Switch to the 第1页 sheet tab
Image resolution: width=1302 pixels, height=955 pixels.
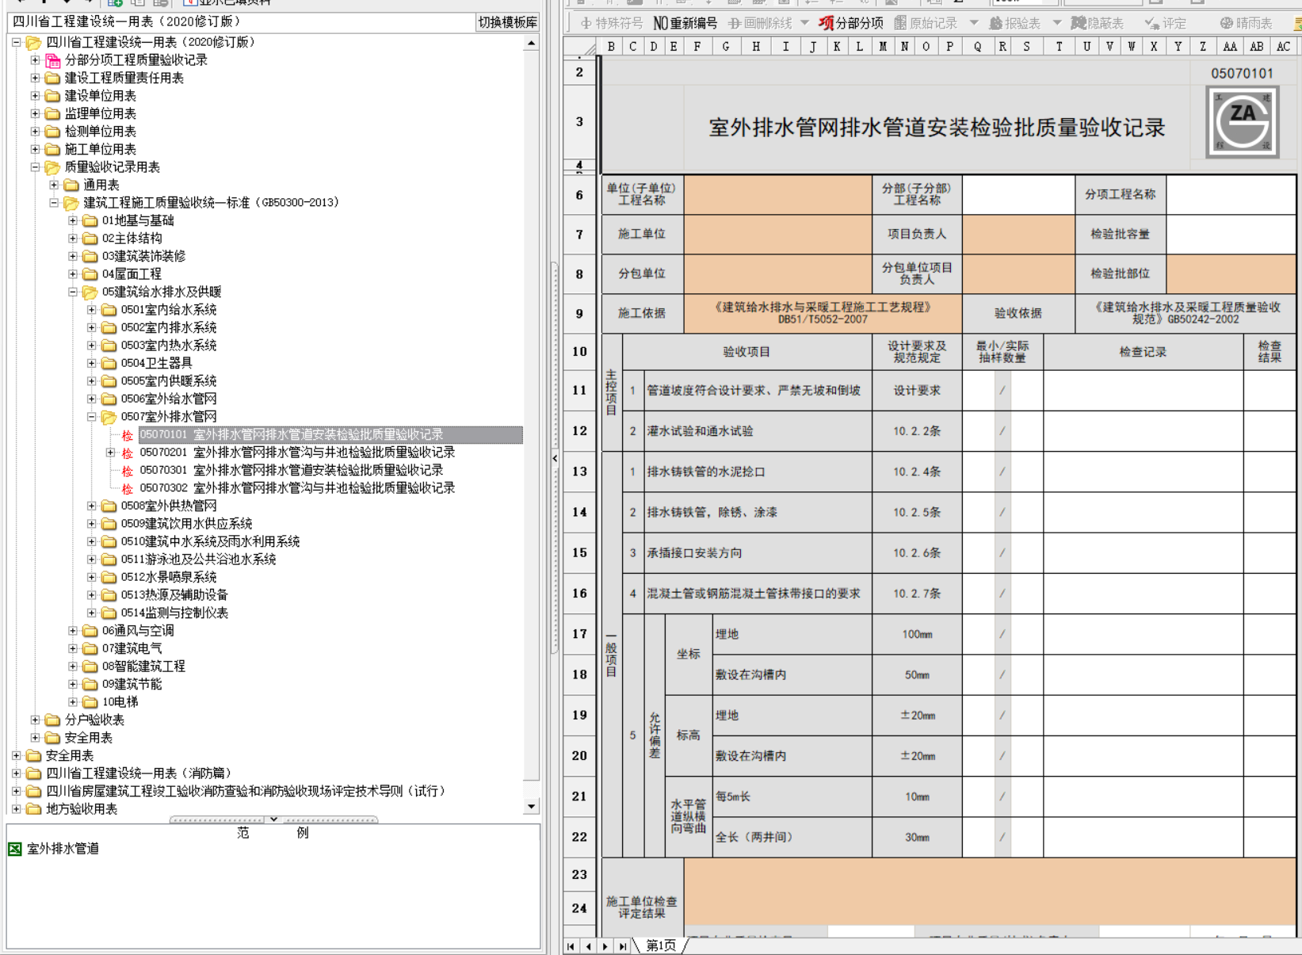click(661, 946)
